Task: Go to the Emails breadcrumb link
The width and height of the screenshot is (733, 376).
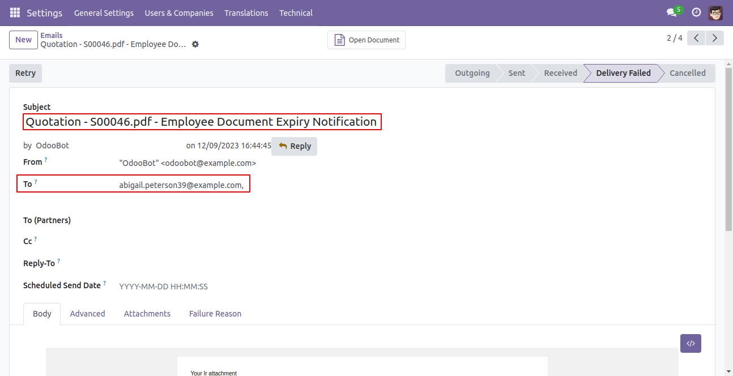Action: (52, 35)
